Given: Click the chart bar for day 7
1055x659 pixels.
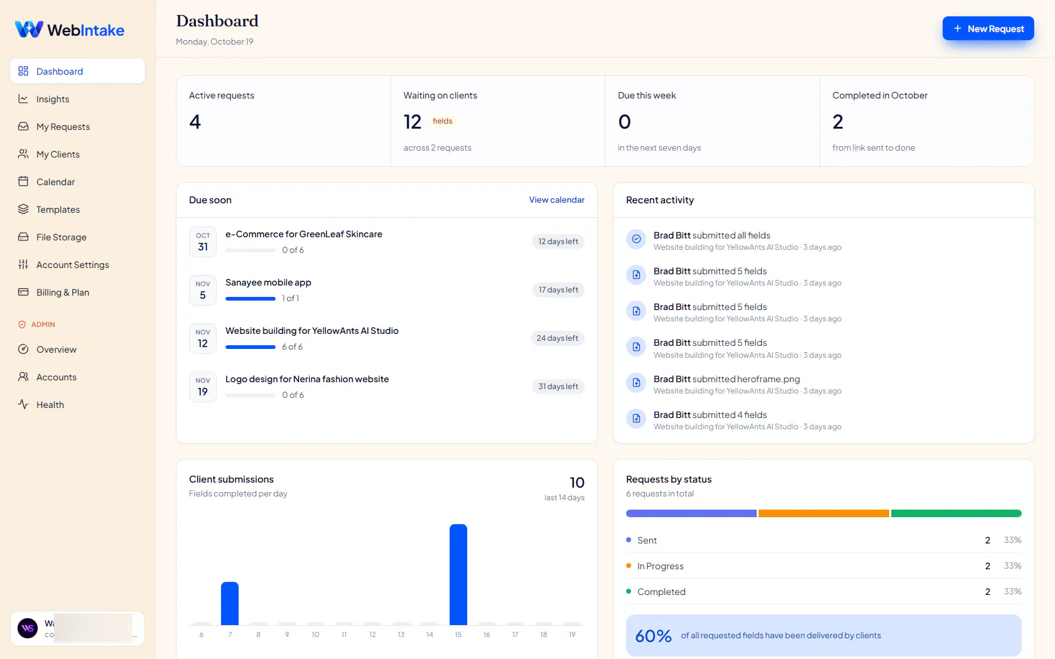Looking at the screenshot, I should coord(230,603).
